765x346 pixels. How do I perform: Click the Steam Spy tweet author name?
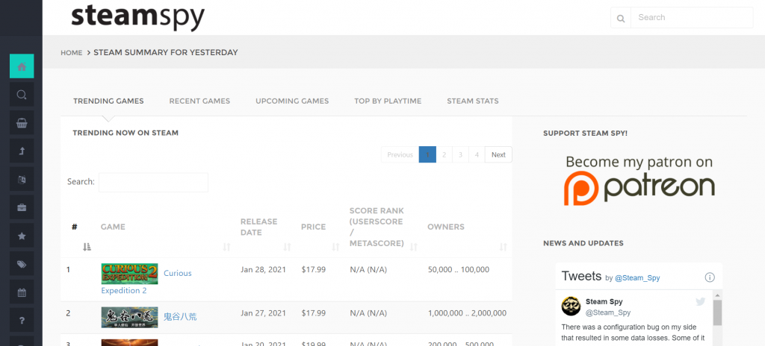coord(604,302)
